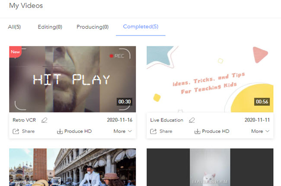Open the Editing(0) tab
This screenshot has height=186, width=281.
coord(50,27)
